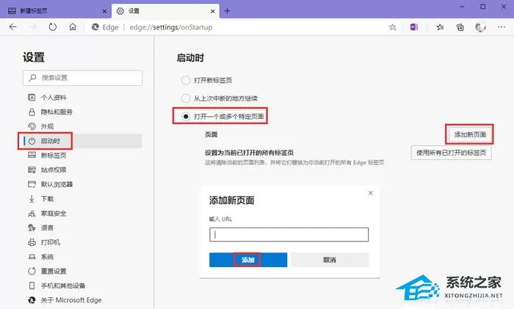Click the browser refresh icon
Viewport: 514px width, 309px height.
click(x=52, y=27)
